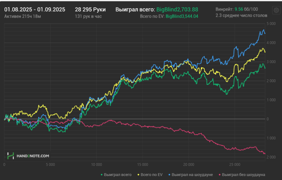Click the '4 000' y-axis label

(271, 43)
